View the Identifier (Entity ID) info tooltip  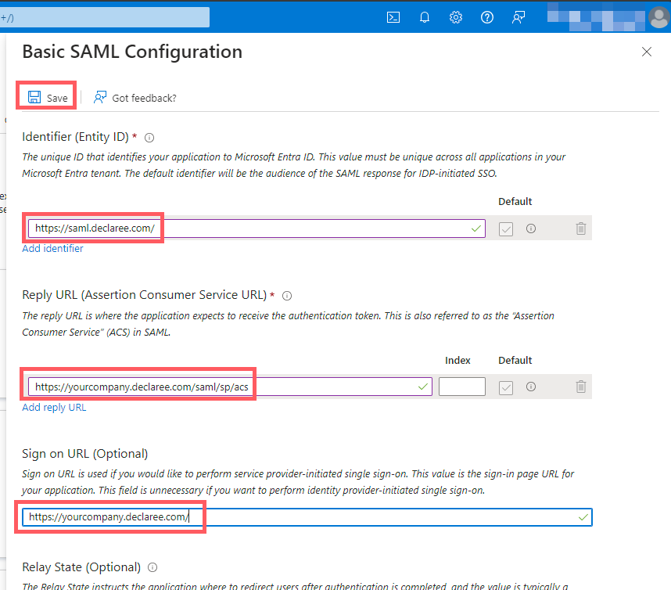[x=149, y=137]
